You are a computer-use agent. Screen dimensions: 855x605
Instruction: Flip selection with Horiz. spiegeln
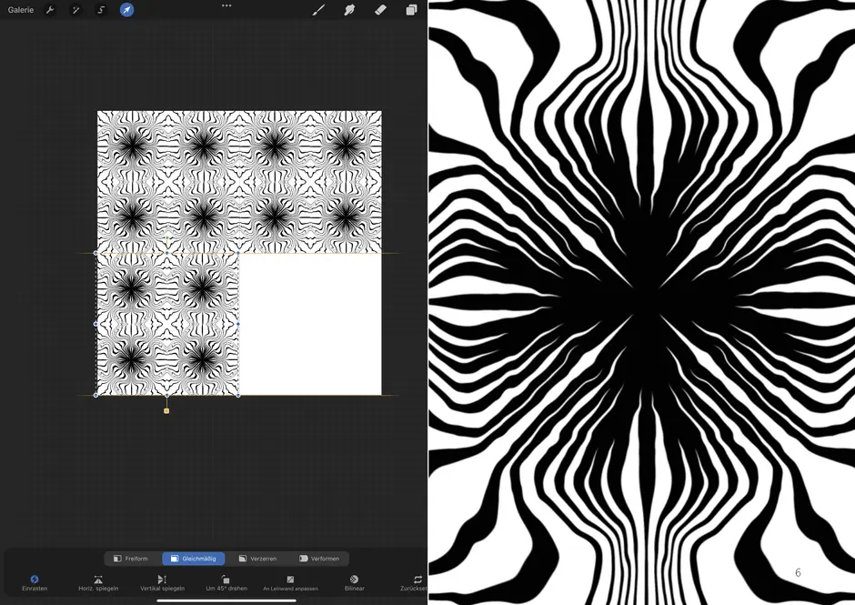coord(98,583)
